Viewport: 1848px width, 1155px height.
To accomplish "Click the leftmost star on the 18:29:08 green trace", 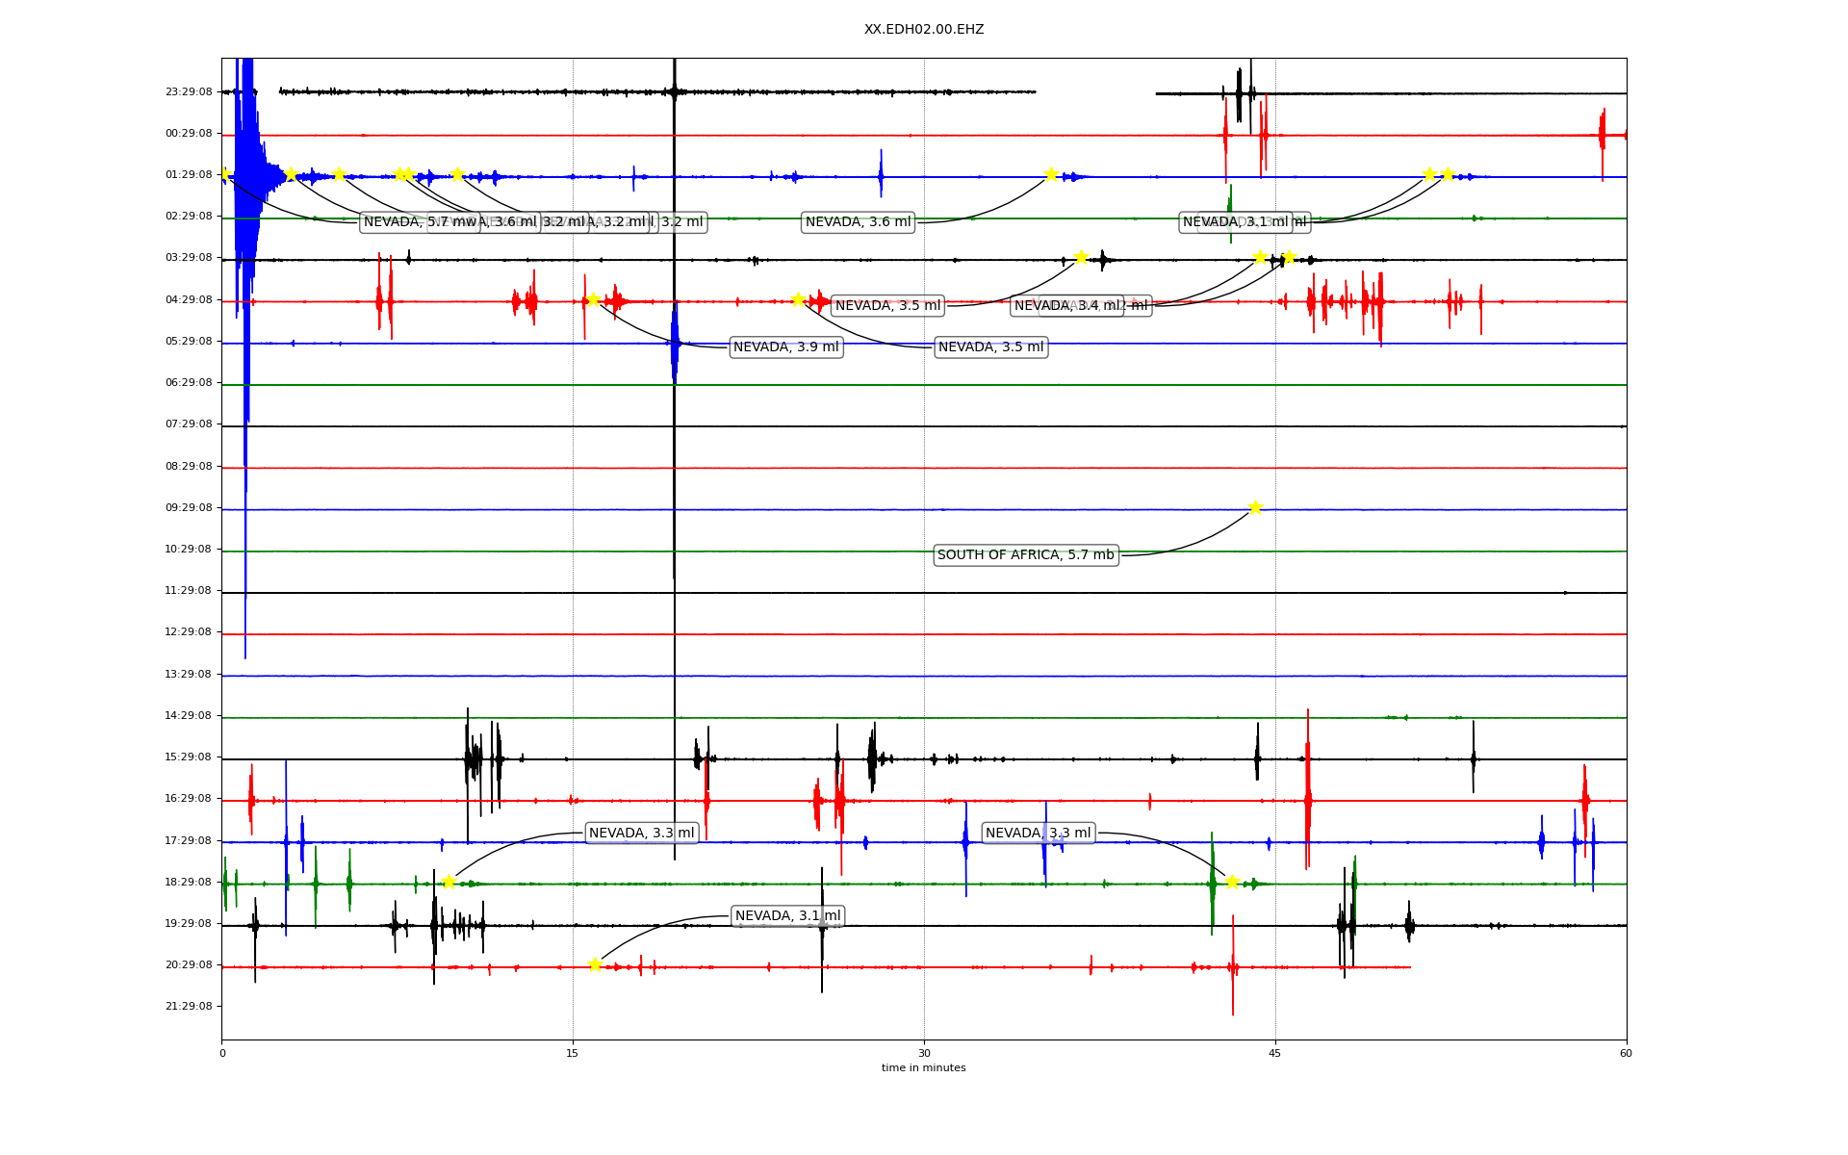I will tap(449, 882).
